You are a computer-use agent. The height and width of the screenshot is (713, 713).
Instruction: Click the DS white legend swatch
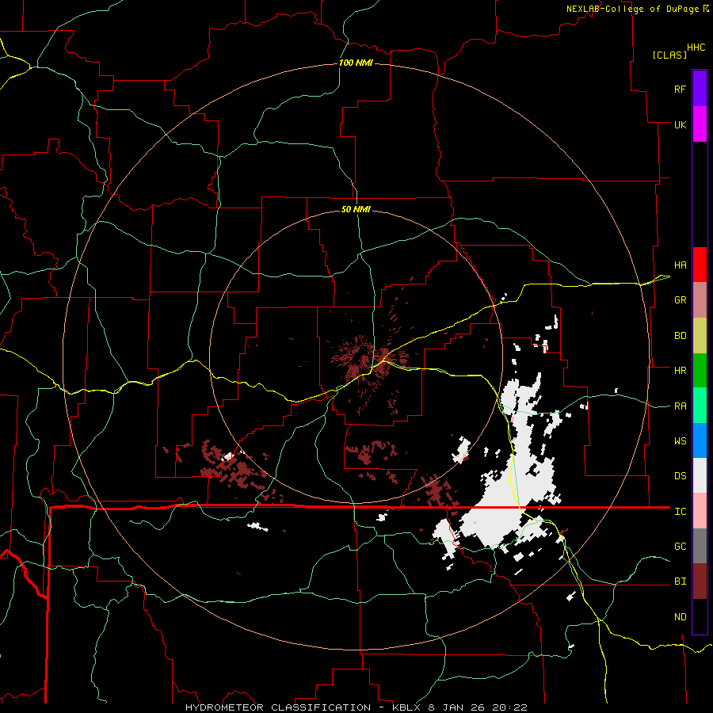point(700,475)
